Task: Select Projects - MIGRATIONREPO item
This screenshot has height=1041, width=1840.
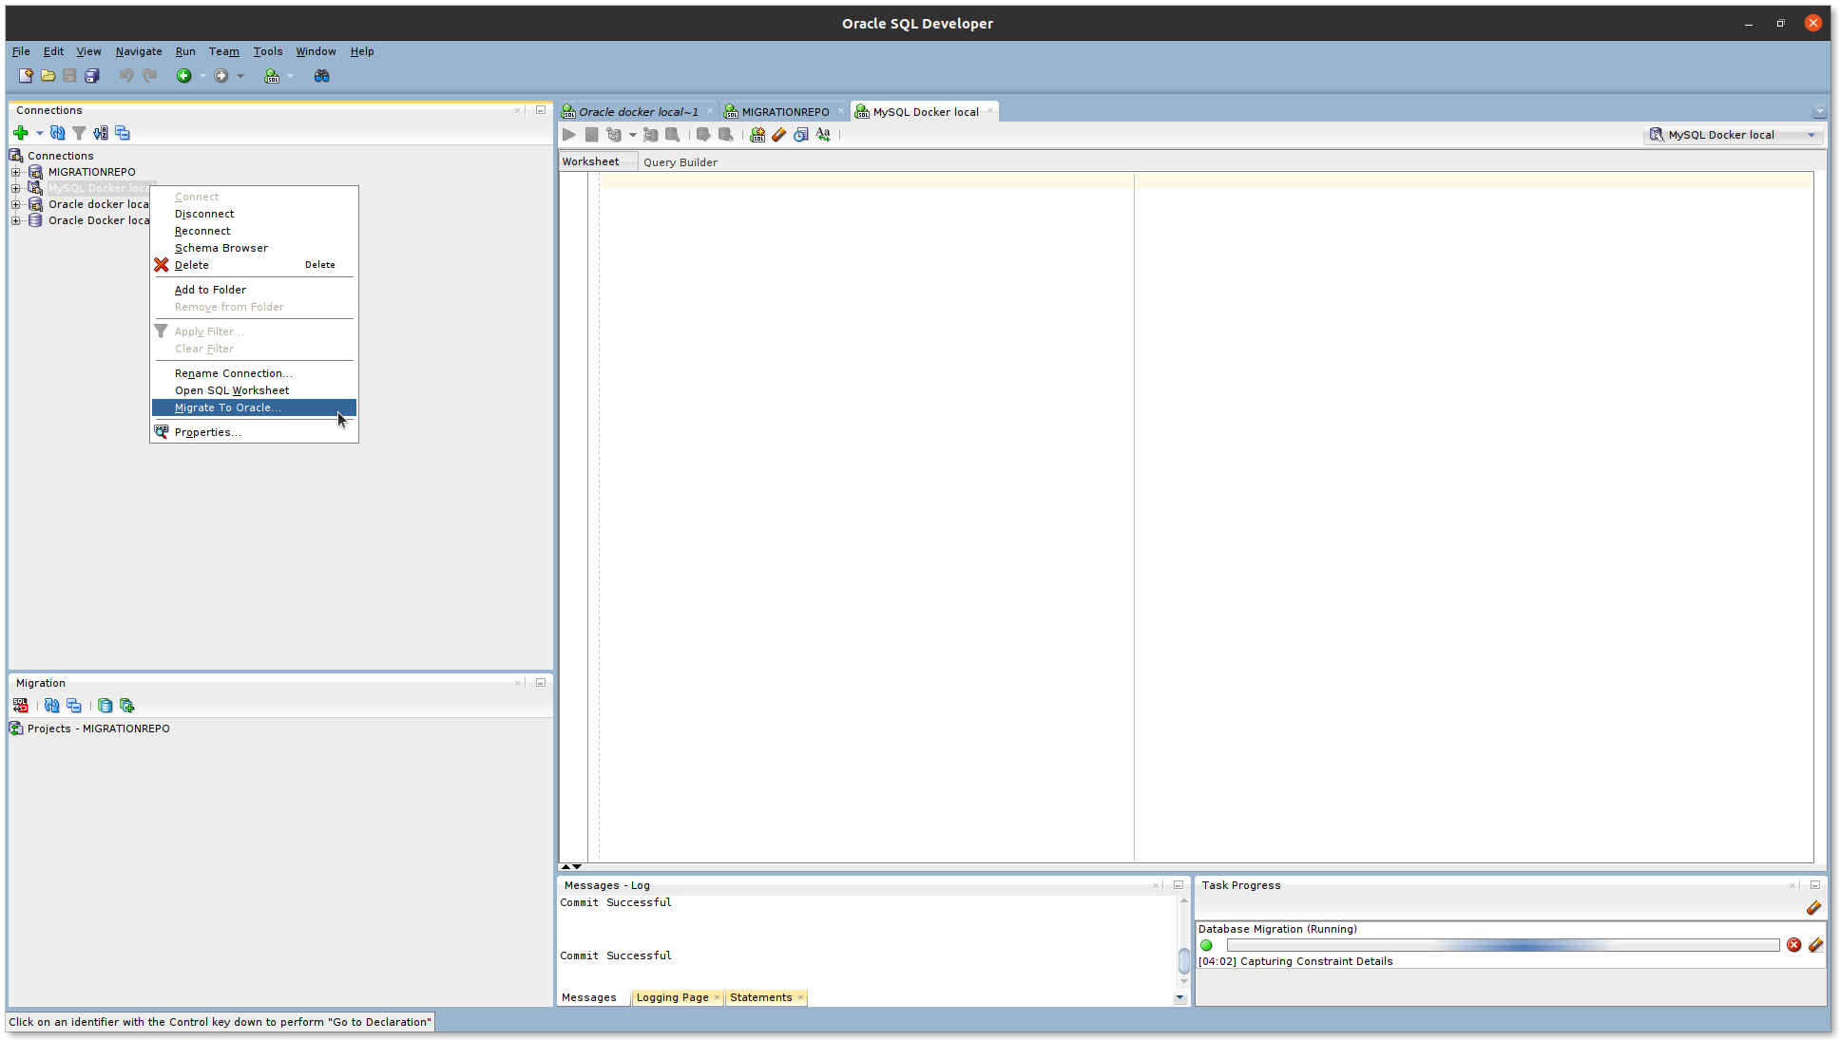Action: click(x=98, y=729)
